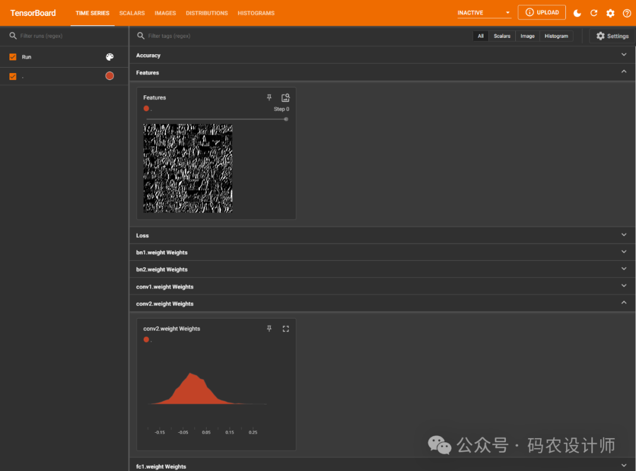Show actual image size on Features card
636x471 pixels.
286,98
